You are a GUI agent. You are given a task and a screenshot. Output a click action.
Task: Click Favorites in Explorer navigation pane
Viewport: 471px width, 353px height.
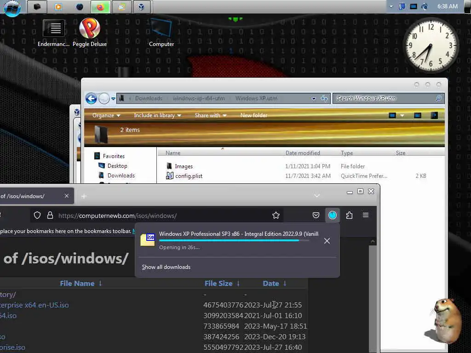pyautogui.click(x=114, y=156)
